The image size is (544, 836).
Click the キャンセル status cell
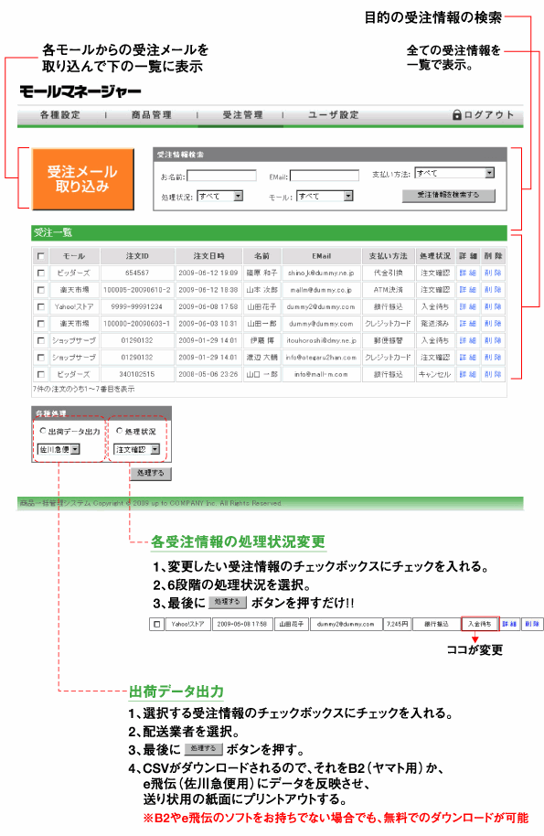tap(435, 374)
